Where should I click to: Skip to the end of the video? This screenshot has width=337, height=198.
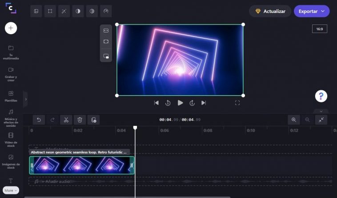pos(204,103)
